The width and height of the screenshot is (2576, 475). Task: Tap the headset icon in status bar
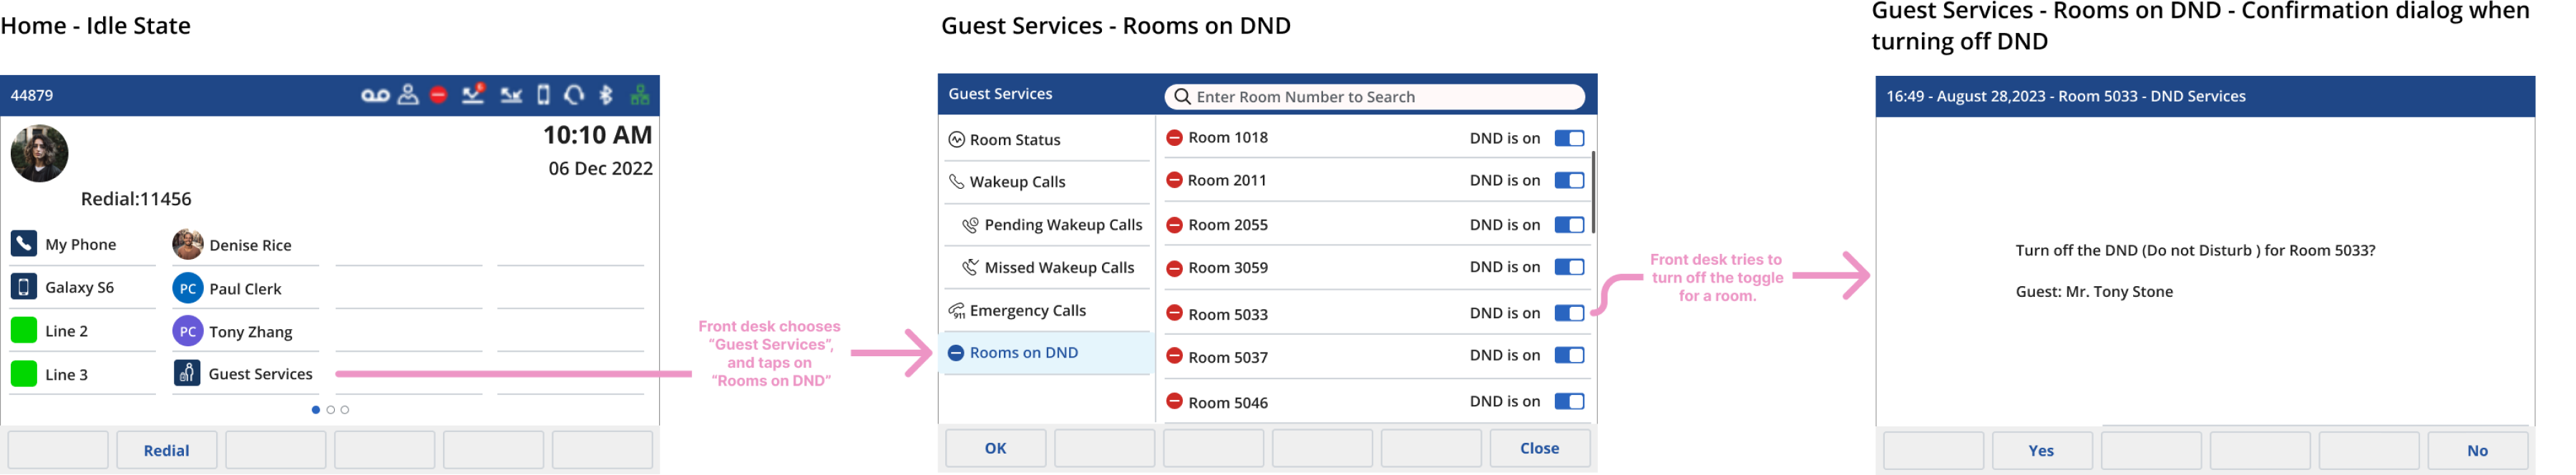tap(574, 96)
